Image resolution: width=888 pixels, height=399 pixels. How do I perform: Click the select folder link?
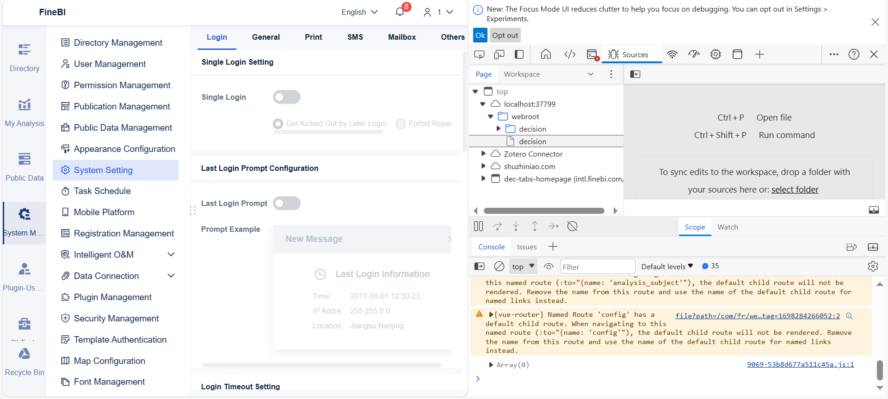point(795,189)
